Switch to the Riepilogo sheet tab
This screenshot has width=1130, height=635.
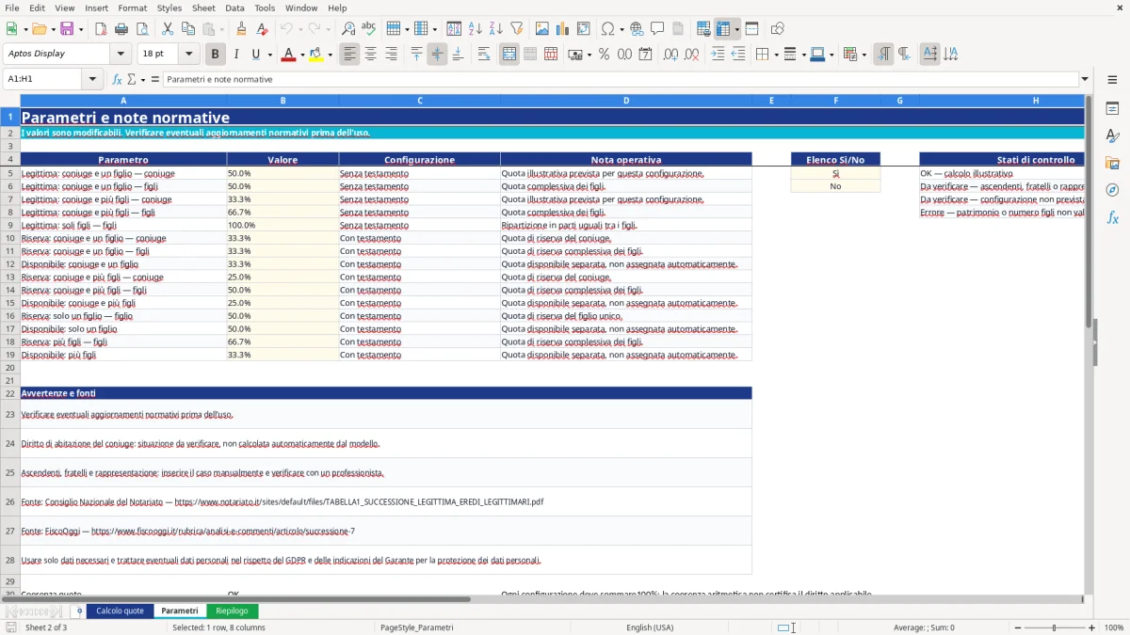click(232, 611)
